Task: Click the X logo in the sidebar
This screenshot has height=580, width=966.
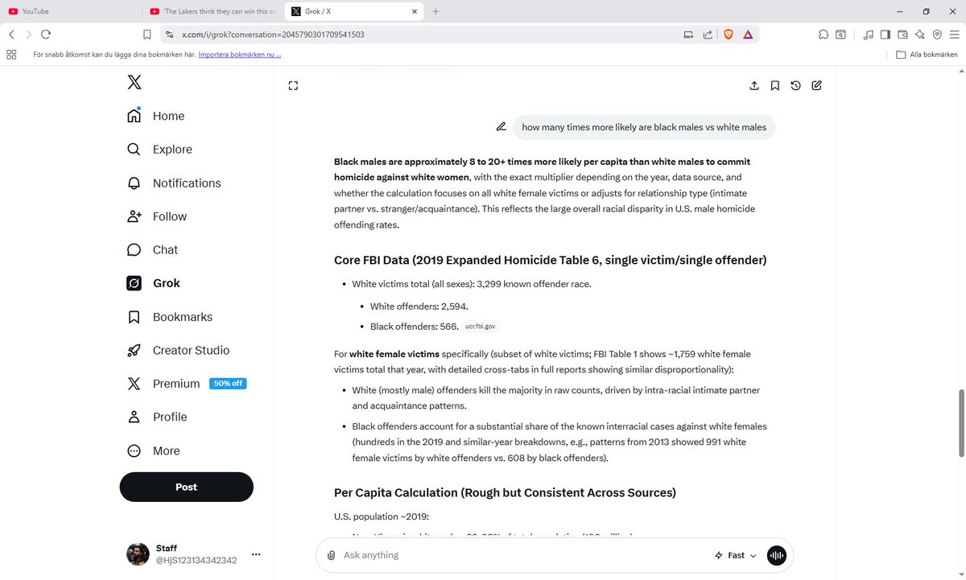Action: pos(134,82)
